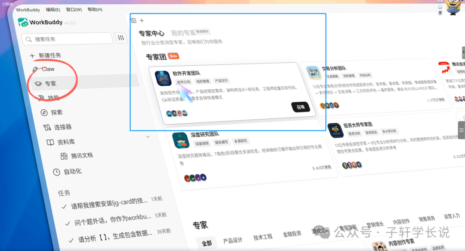Click the minion icon at top right

tap(453, 6)
